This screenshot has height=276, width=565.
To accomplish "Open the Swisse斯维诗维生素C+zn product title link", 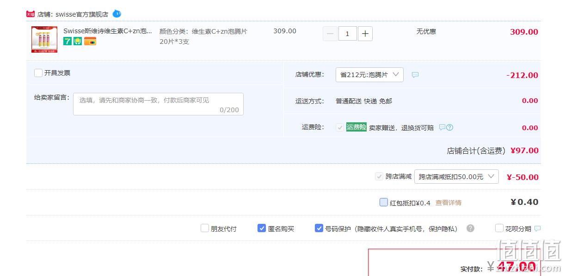I will [x=108, y=31].
